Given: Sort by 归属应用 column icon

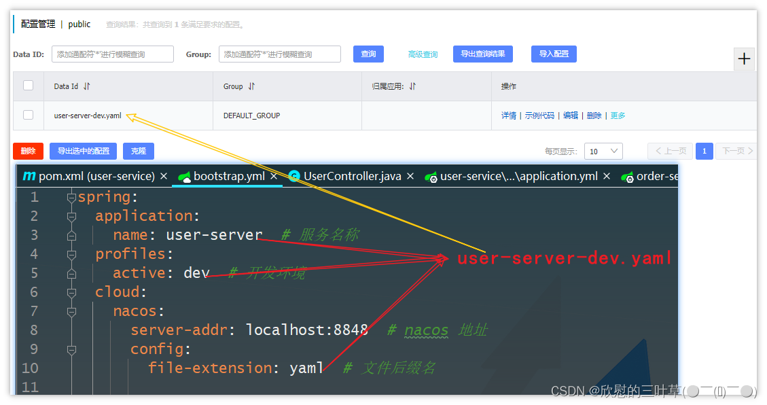Looking at the screenshot, I should (x=412, y=86).
